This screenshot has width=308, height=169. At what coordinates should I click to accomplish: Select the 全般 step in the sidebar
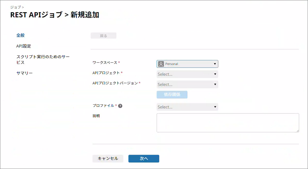pos(21,35)
